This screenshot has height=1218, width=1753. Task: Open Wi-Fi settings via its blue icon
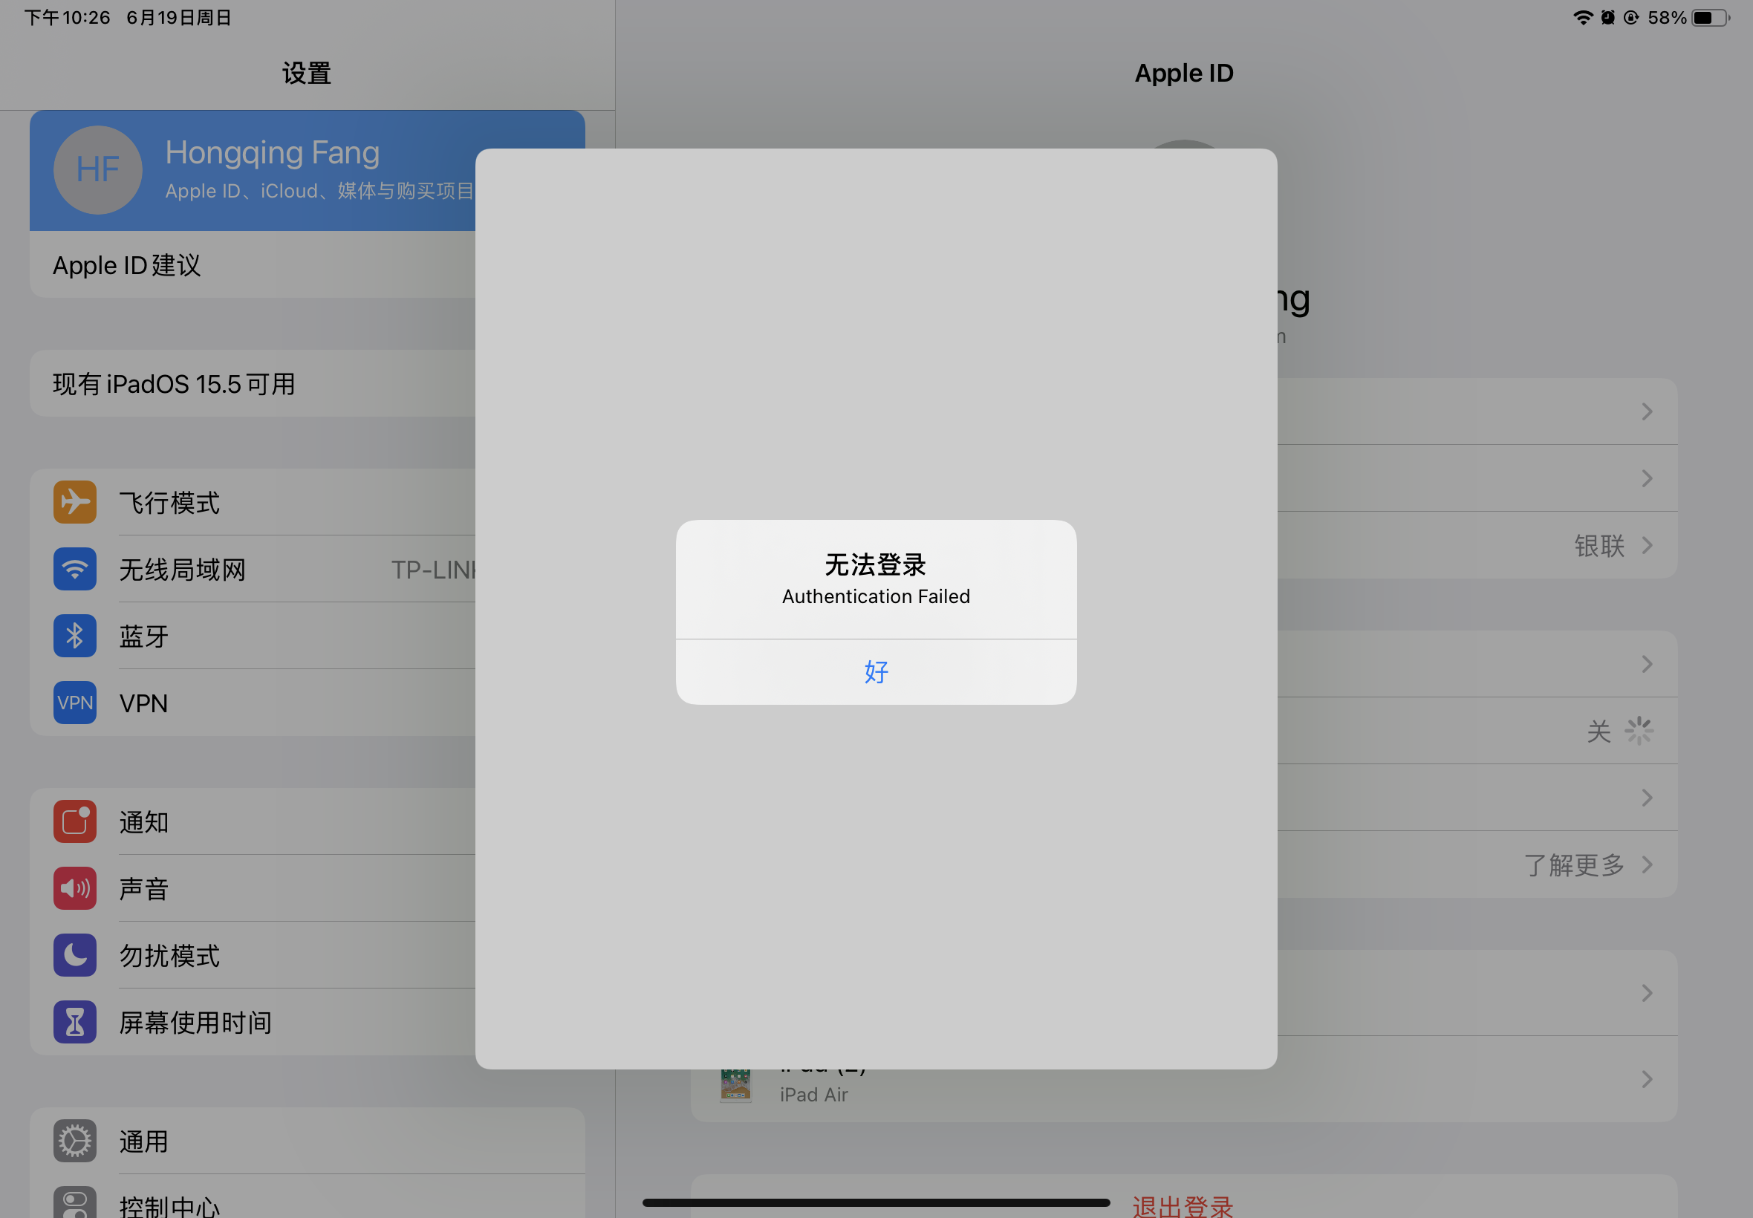pos(75,570)
